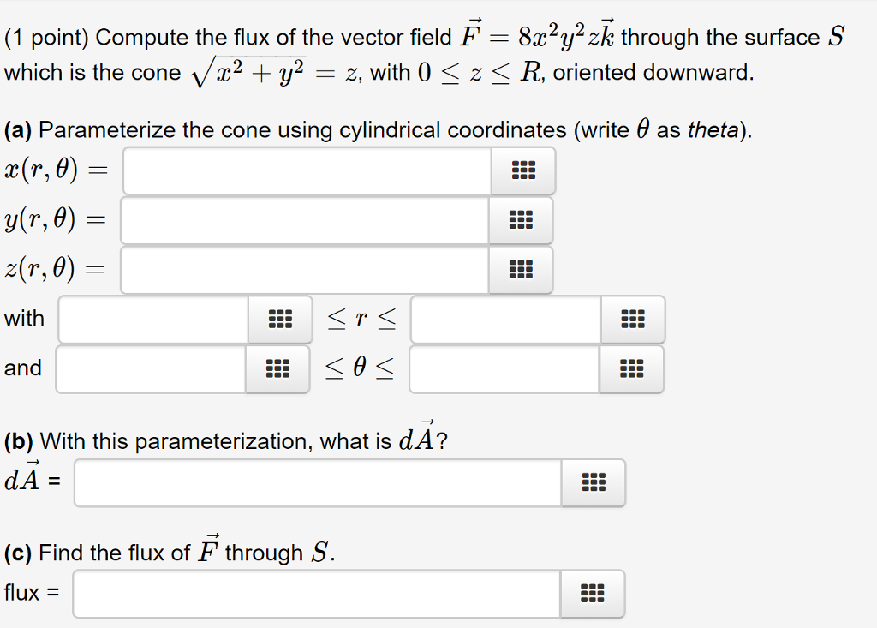Open the equation editor for the lower theta bound

278,369
